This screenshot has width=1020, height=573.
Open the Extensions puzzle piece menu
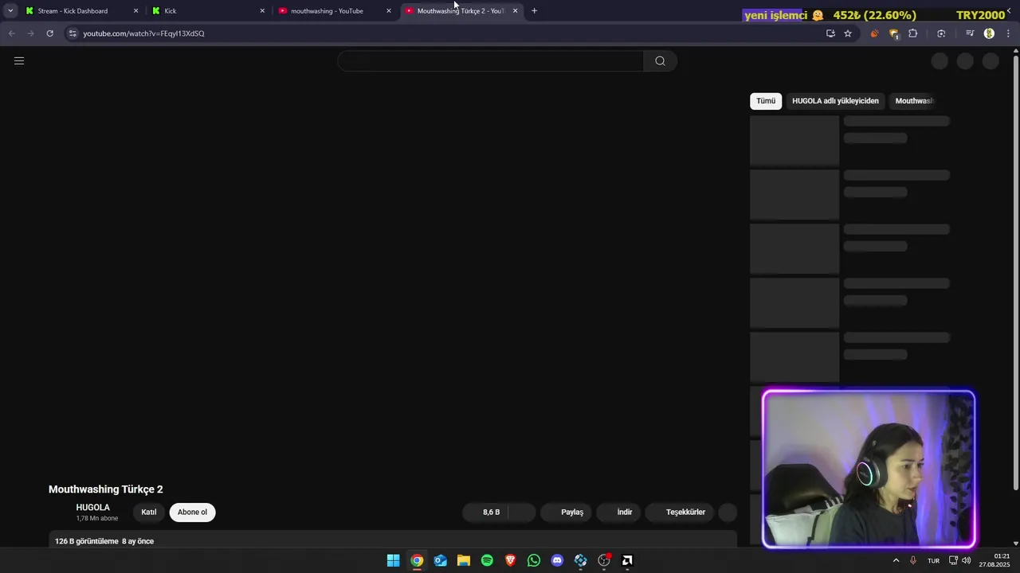913,33
